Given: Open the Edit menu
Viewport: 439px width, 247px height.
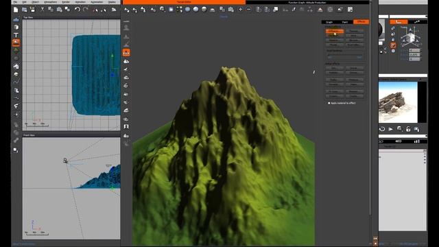Looking at the screenshot, I should tap(25, 2).
